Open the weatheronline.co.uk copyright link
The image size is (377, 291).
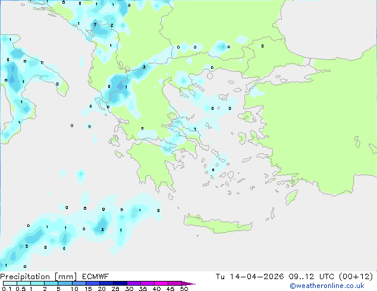tap(327, 286)
